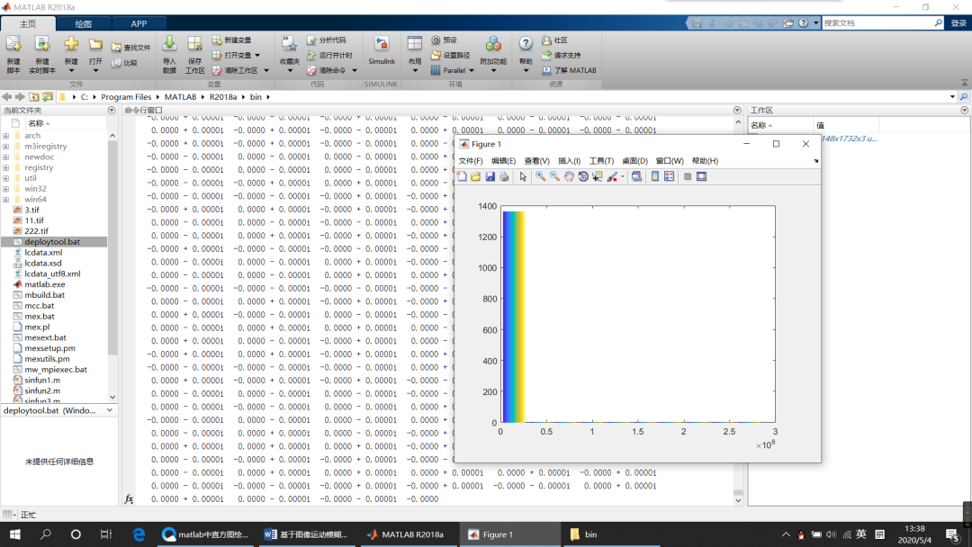Viewport: 972px width, 547px height.
Task: Toggle the Brush data tool in Figure 1
Action: (612, 176)
